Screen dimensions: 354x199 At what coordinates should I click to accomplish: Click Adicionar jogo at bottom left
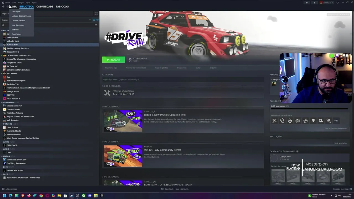(10, 189)
